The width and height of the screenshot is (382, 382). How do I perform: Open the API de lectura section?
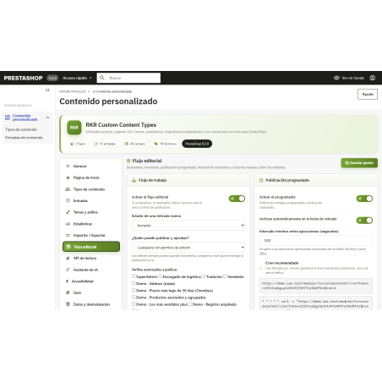[x=91, y=259]
